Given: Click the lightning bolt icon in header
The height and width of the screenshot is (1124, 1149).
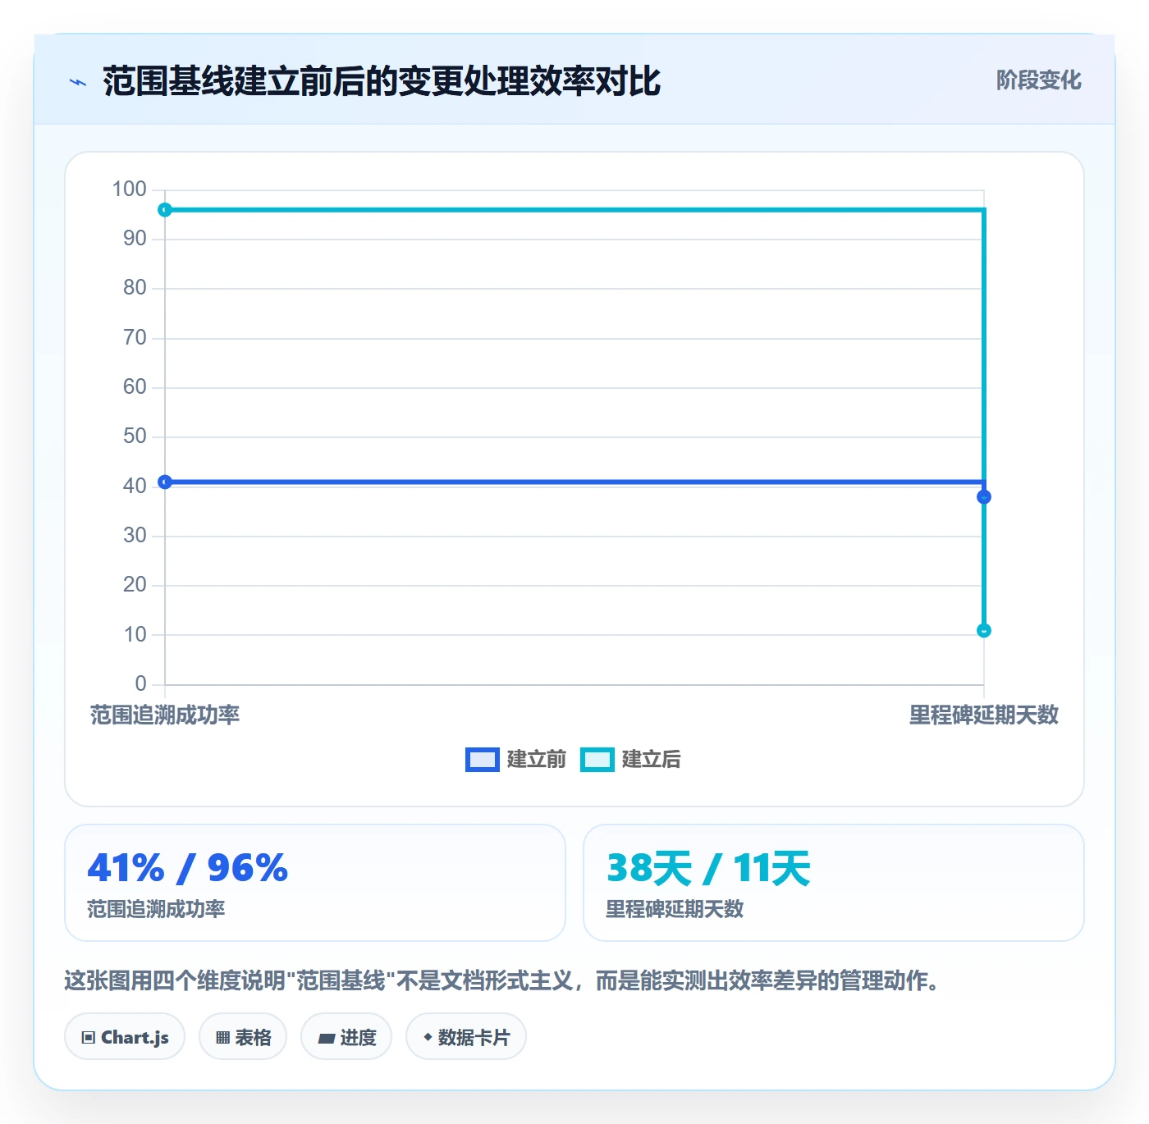Looking at the screenshot, I should click(78, 82).
